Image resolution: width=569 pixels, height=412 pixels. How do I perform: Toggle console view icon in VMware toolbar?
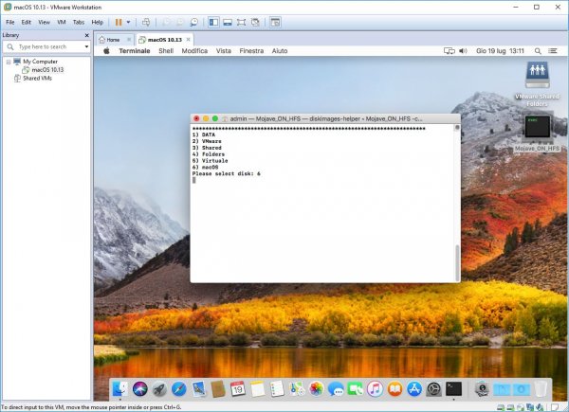click(x=275, y=22)
